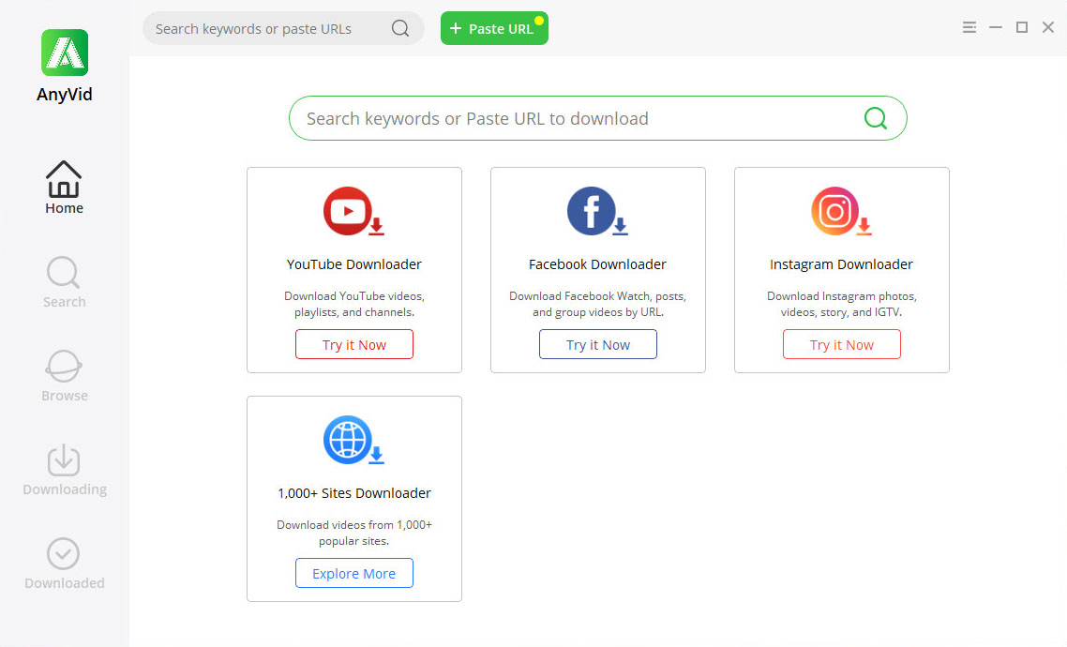Click the green Paste URL button
This screenshot has width=1067, height=647.
pyautogui.click(x=494, y=28)
